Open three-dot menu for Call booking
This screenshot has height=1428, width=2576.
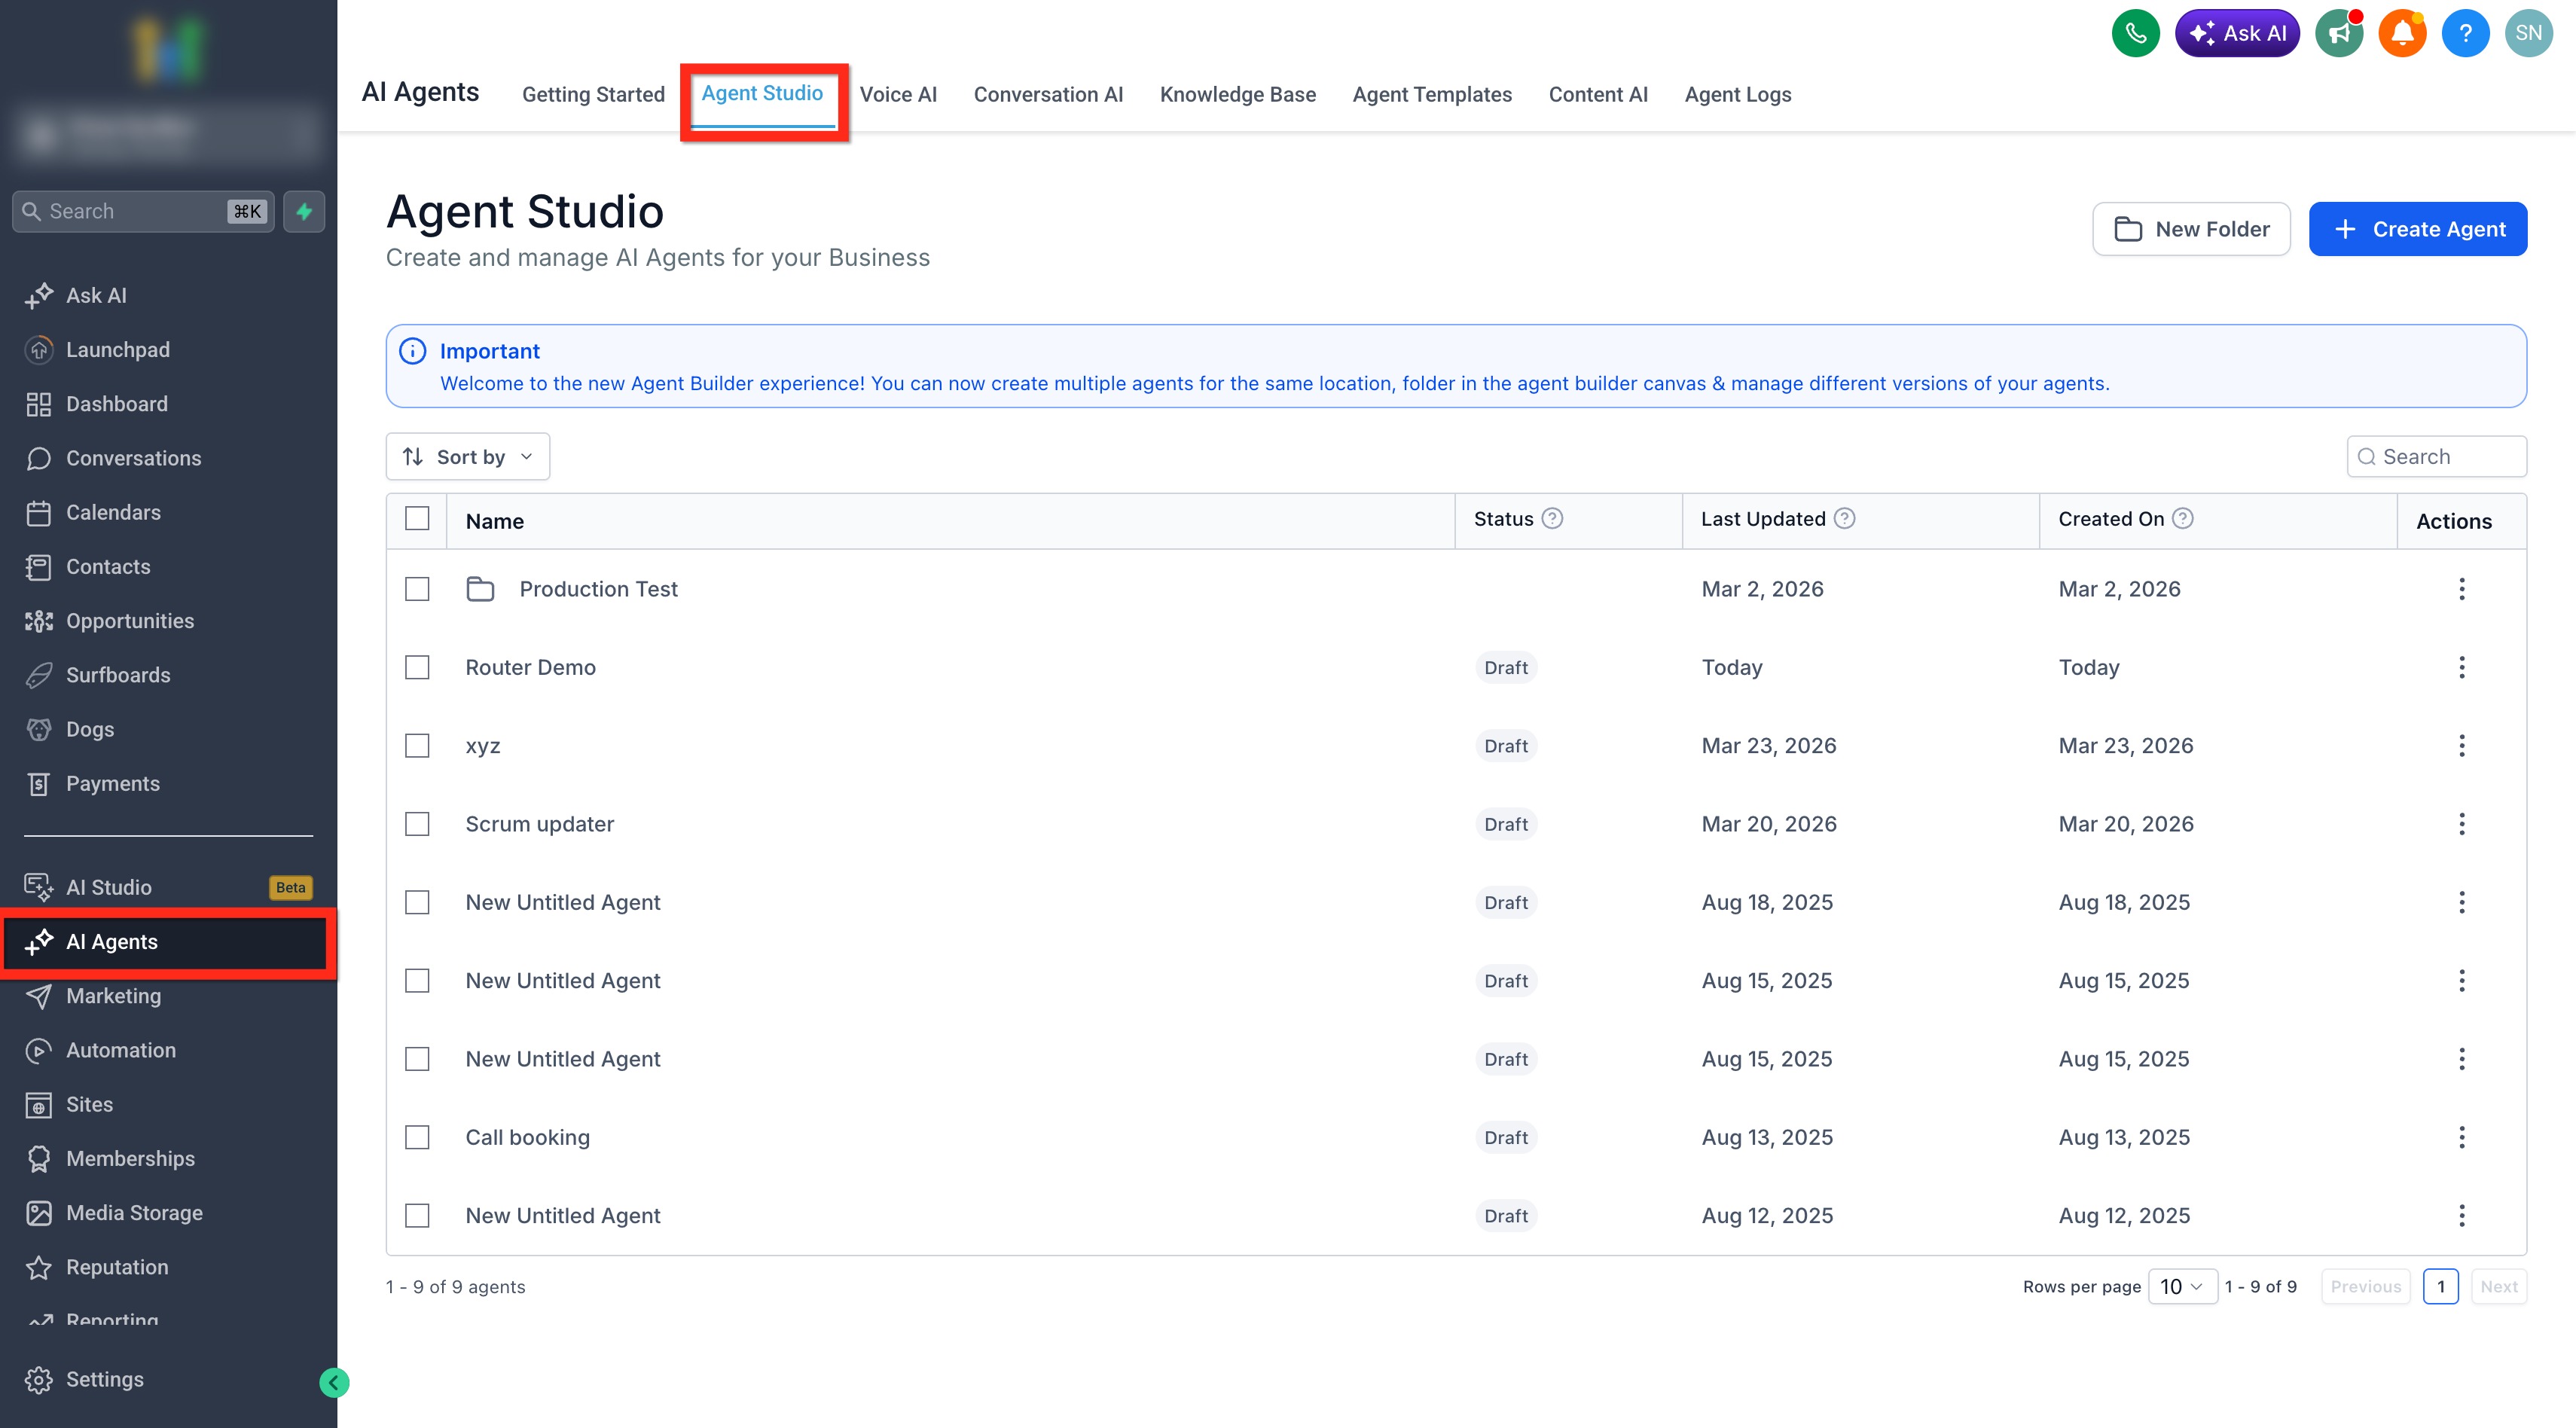pyautogui.click(x=2461, y=1137)
